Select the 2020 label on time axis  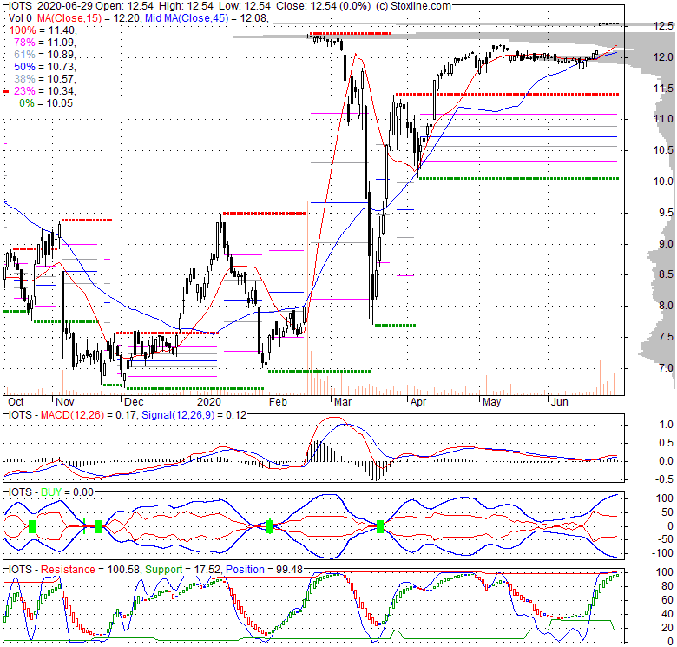(208, 402)
